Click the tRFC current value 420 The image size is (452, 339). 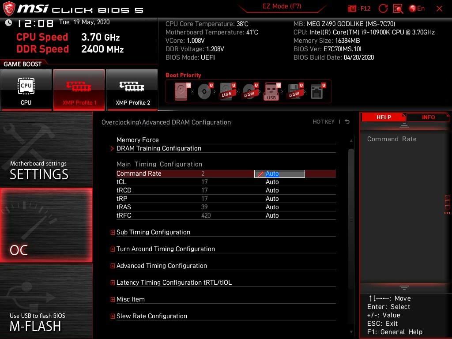206,215
